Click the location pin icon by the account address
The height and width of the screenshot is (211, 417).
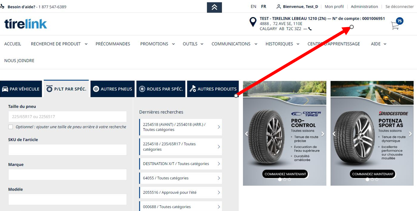[253, 22]
